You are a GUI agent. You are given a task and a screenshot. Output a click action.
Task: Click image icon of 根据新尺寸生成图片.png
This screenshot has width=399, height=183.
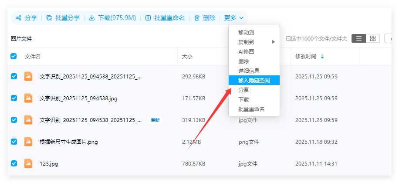(x=28, y=142)
